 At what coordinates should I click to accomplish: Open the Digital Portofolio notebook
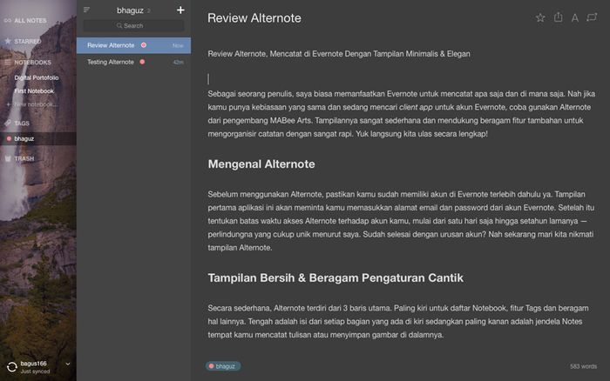37,77
